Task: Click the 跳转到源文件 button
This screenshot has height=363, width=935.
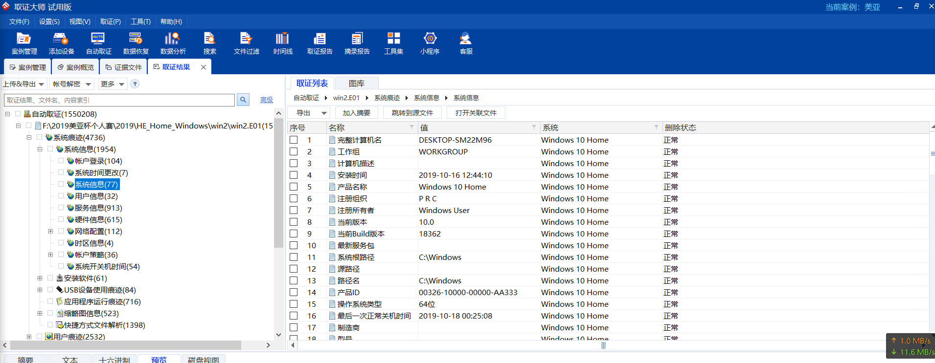Action: point(412,113)
